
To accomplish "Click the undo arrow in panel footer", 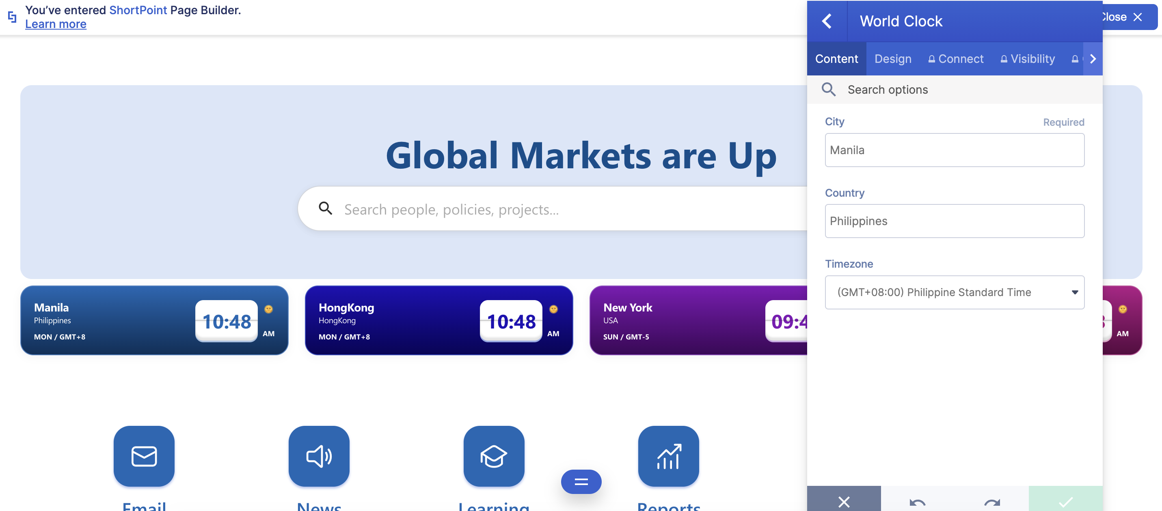I will click(x=917, y=502).
